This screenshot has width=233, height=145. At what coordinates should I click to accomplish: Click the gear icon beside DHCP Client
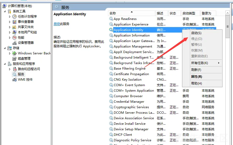tap(111, 135)
